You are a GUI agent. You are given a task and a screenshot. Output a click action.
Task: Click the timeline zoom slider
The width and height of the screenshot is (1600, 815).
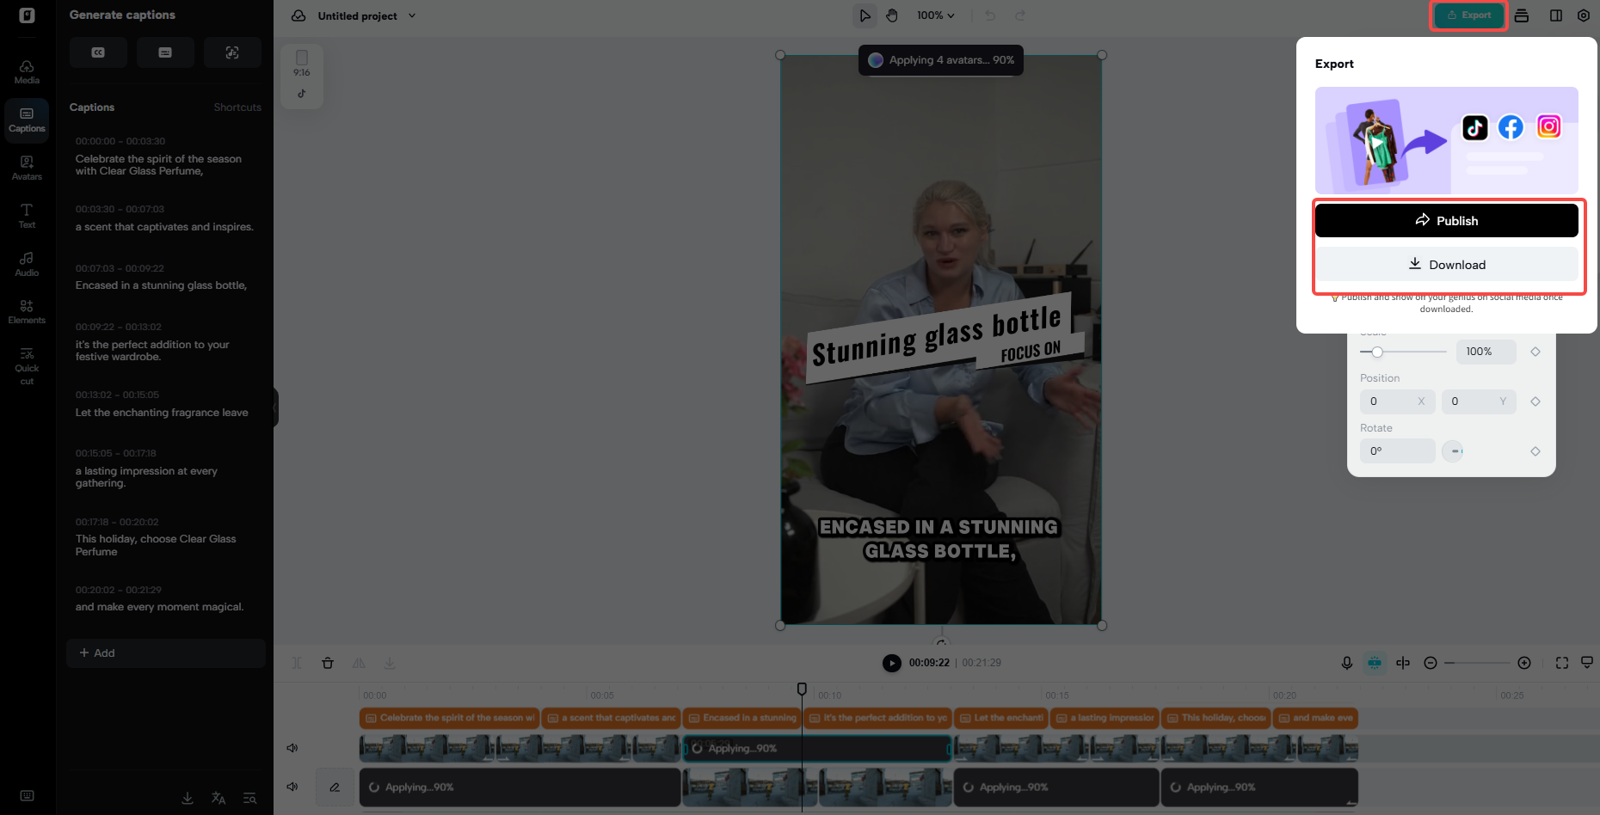1478,663
